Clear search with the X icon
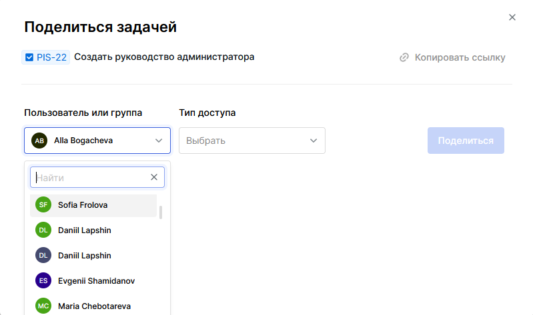 [x=154, y=177]
